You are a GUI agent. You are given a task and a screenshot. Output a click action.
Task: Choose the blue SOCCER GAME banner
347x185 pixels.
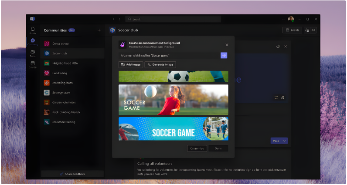pyautogui.click(x=173, y=129)
